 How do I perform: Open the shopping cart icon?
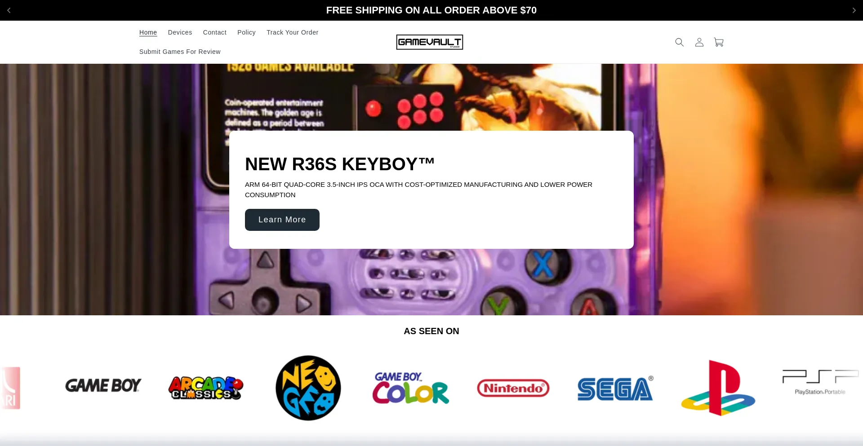719,42
